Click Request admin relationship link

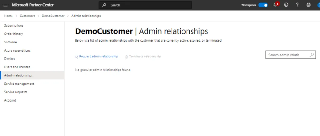(98, 56)
